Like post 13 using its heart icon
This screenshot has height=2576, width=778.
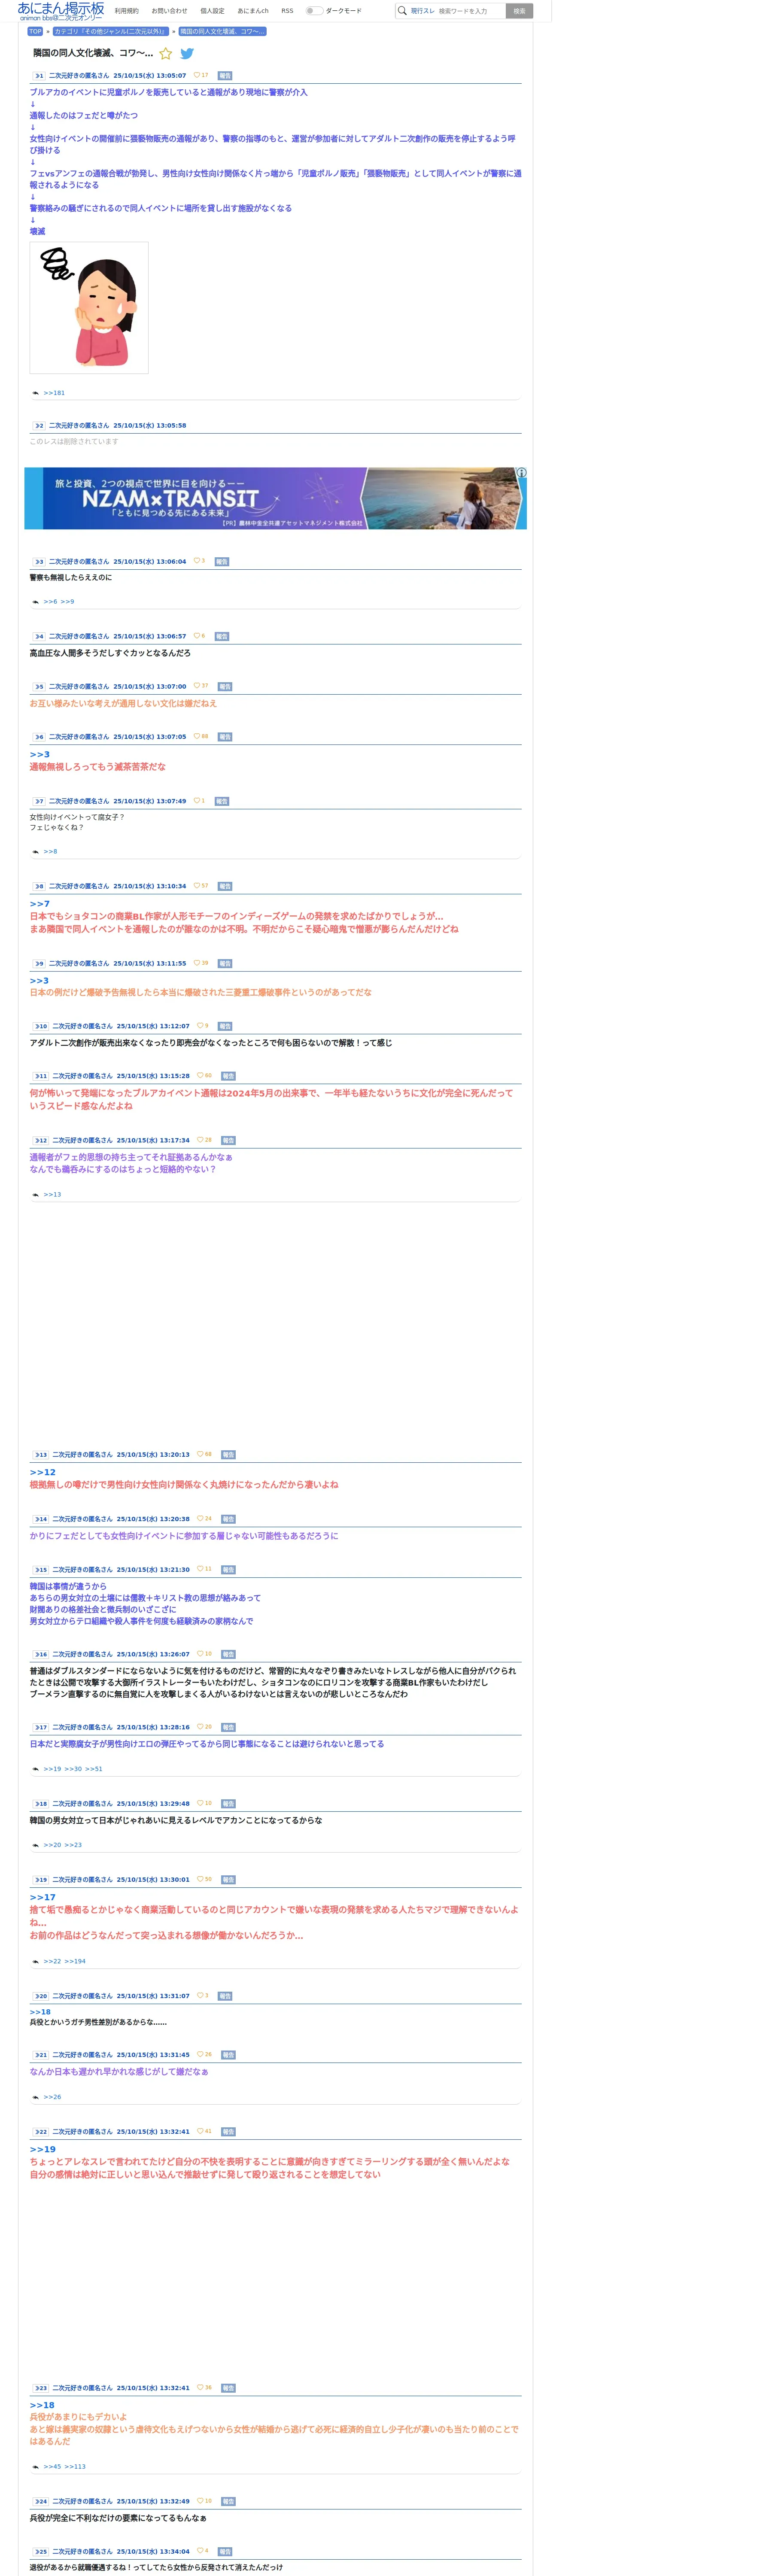(200, 1454)
